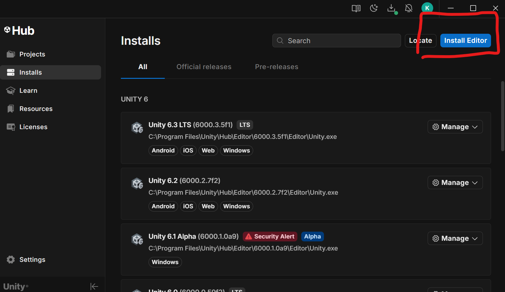Image resolution: width=505 pixels, height=292 pixels.
Task: Click the Unity 6.2 (6000.2.7f2) title
Action: click(184, 181)
